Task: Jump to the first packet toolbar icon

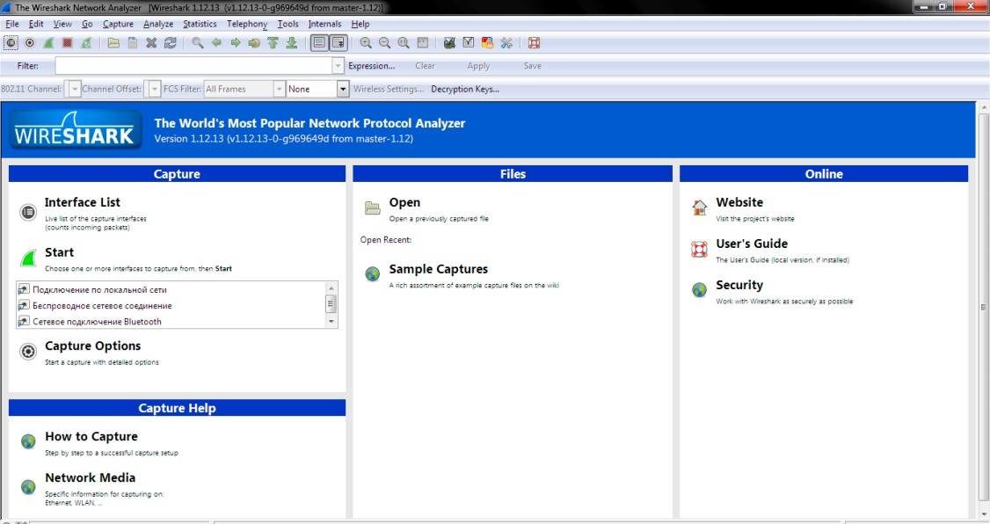Action: pyautogui.click(x=273, y=43)
